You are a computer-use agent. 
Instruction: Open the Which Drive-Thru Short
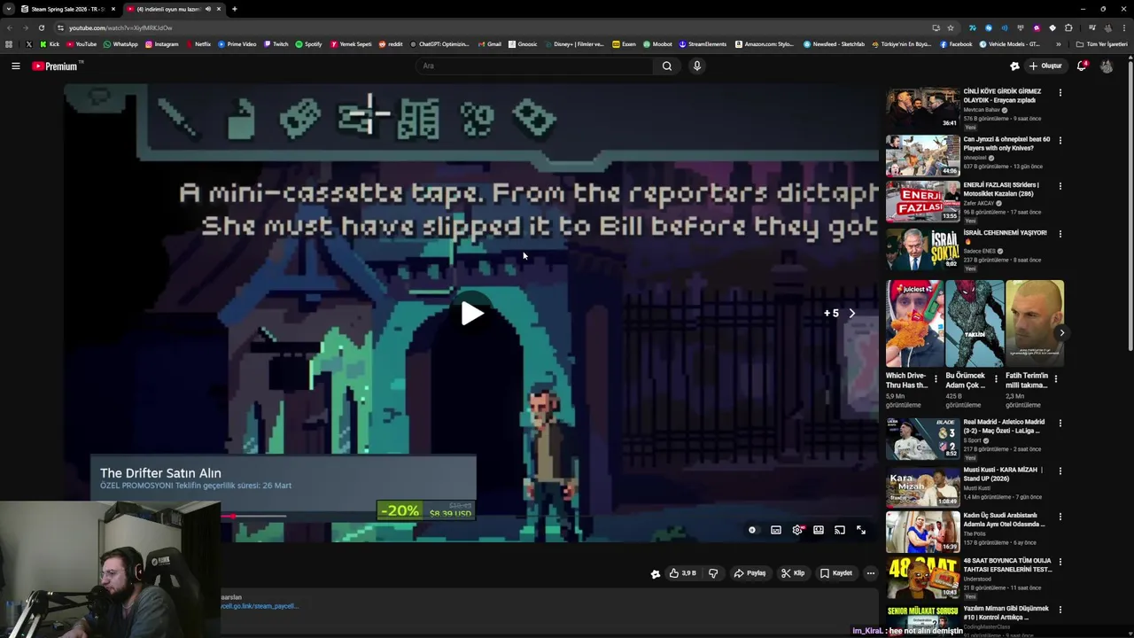[914, 323]
